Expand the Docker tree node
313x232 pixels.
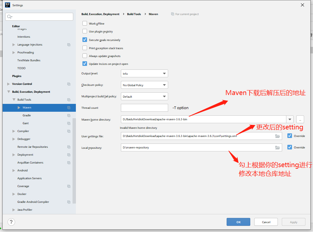click(x=13, y=194)
